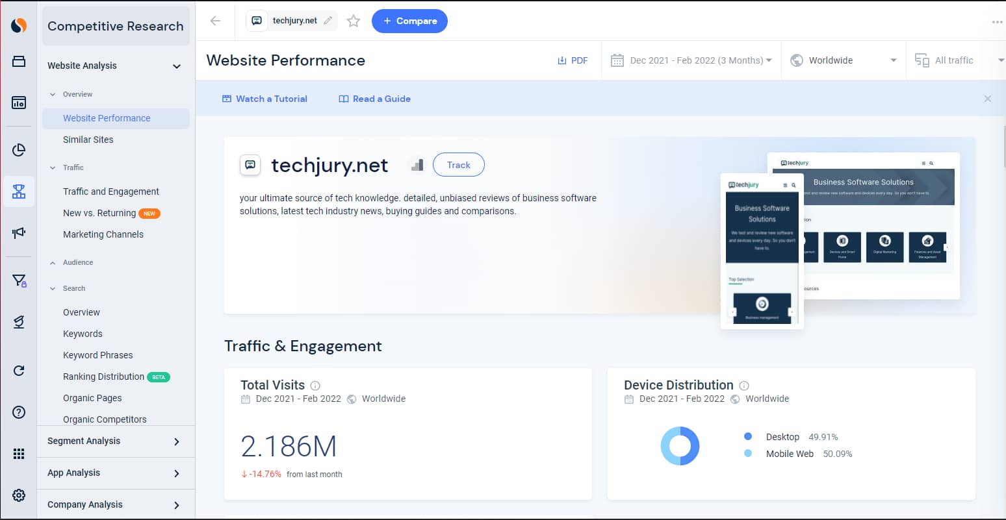Open Organic Pages
This screenshot has width=1006, height=520.
tap(92, 398)
